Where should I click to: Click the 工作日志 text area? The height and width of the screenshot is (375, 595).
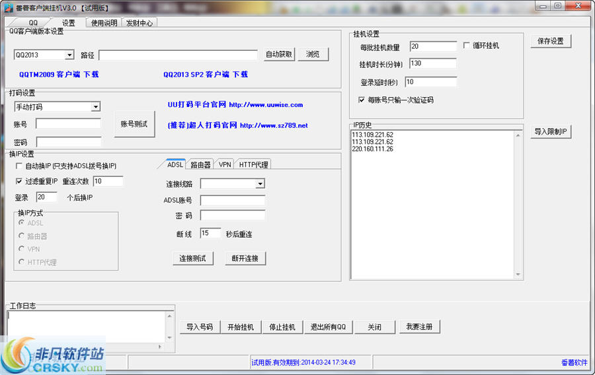[87, 327]
